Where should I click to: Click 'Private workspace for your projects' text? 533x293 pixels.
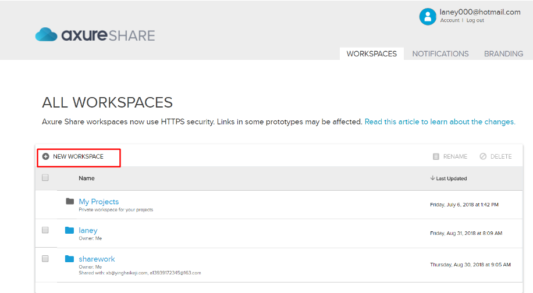point(116,210)
